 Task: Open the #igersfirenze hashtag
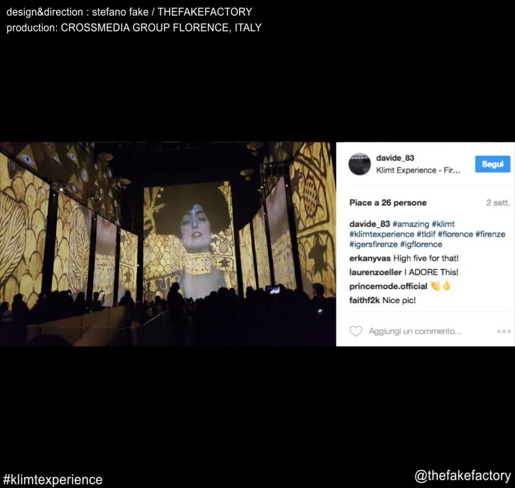[373, 245]
